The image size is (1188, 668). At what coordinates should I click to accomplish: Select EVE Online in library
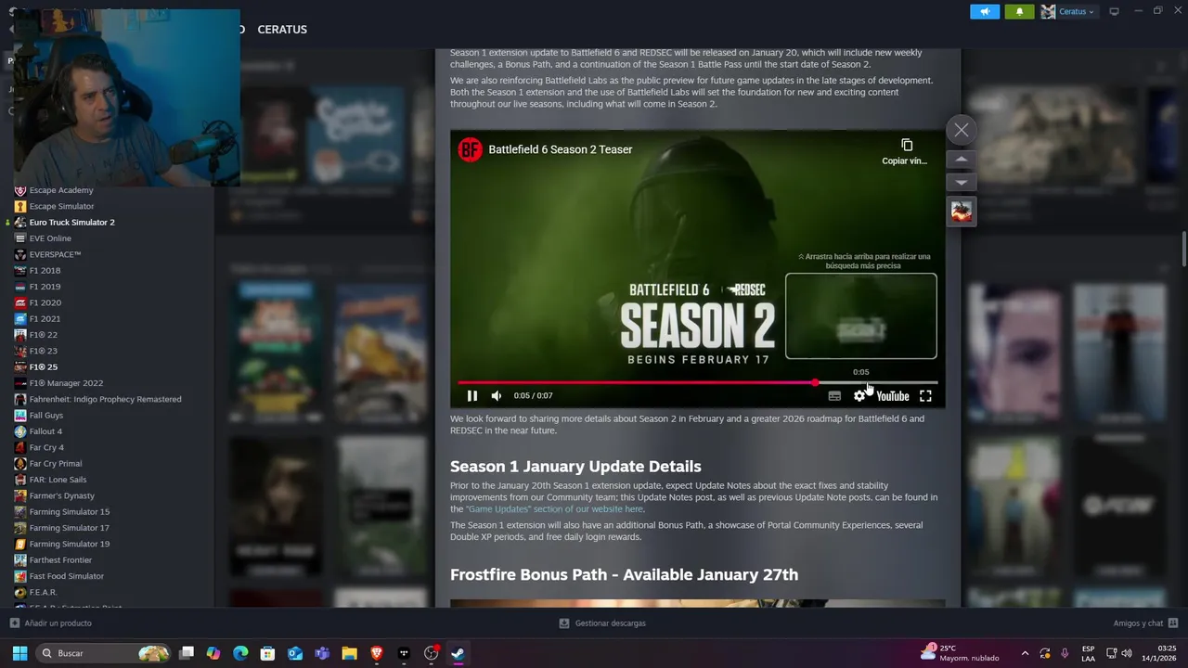click(50, 238)
